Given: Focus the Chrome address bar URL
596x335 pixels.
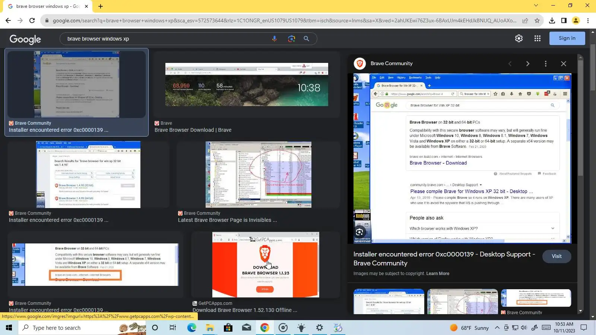Looking at the screenshot, I should pyautogui.click(x=284, y=20).
